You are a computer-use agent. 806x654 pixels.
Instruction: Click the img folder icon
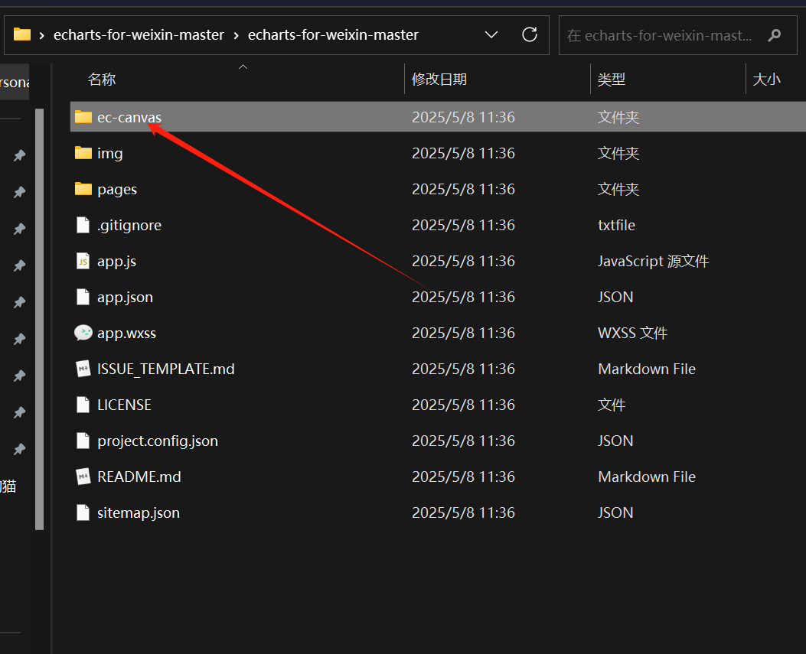83,153
